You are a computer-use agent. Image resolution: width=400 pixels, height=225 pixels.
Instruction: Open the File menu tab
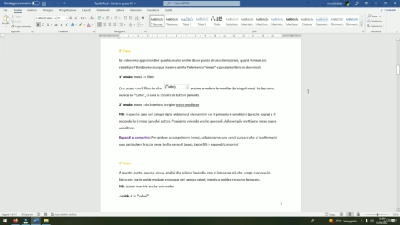tap(6, 11)
